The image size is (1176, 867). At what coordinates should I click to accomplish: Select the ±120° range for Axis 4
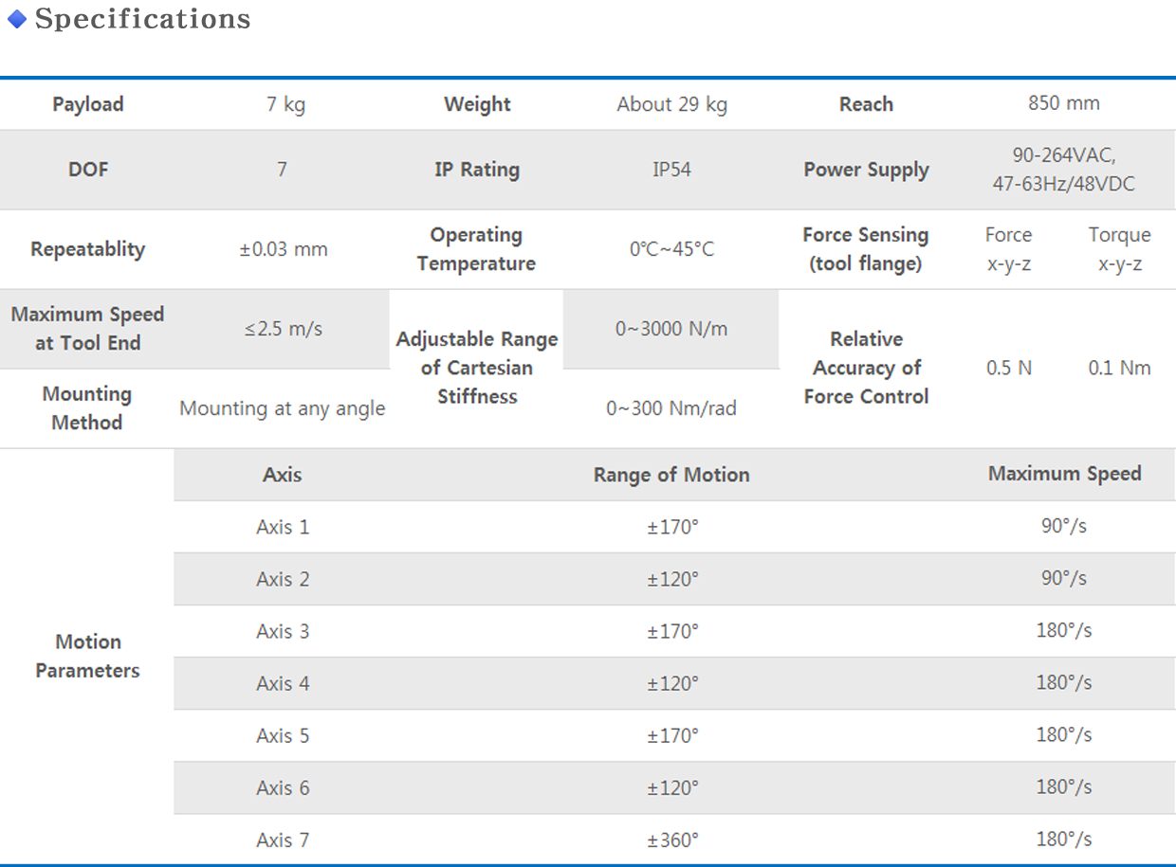672,683
